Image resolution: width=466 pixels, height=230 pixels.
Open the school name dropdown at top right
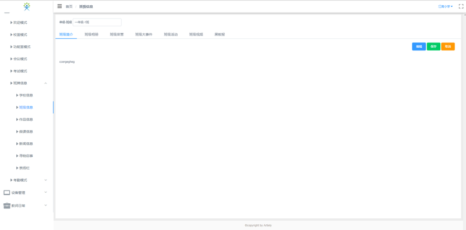click(445, 6)
